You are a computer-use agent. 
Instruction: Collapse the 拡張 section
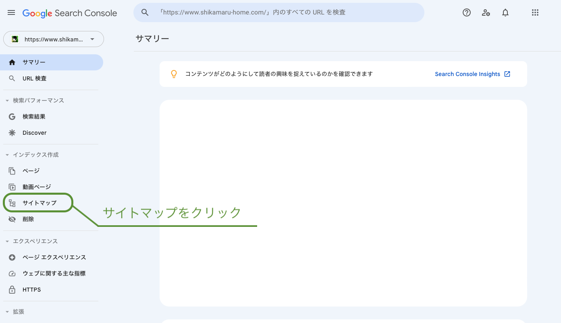coord(7,312)
